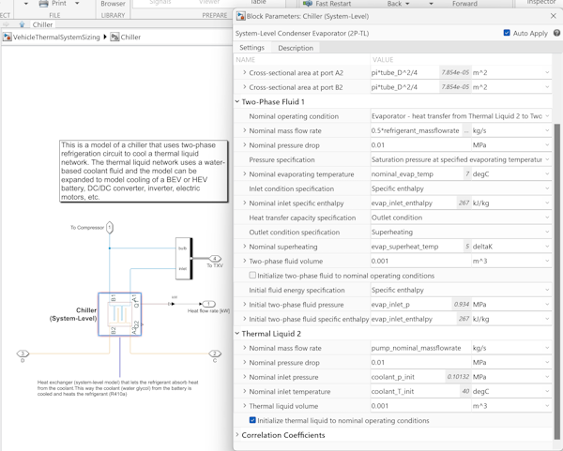
Task: Open the Inlet condition specification dropdown
Action: (461, 188)
